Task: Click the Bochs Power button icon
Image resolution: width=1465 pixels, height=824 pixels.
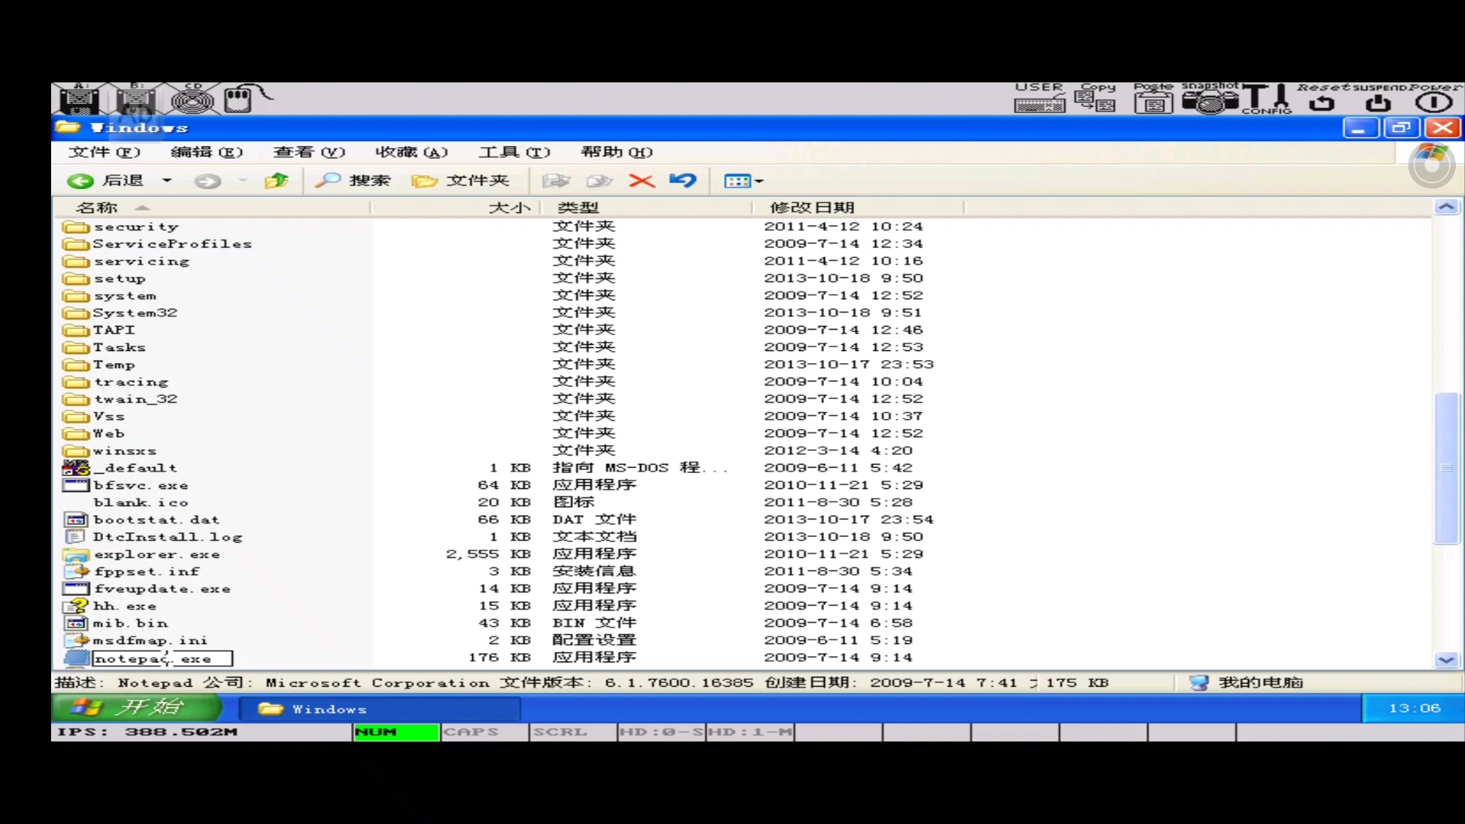Action: 1434,98
